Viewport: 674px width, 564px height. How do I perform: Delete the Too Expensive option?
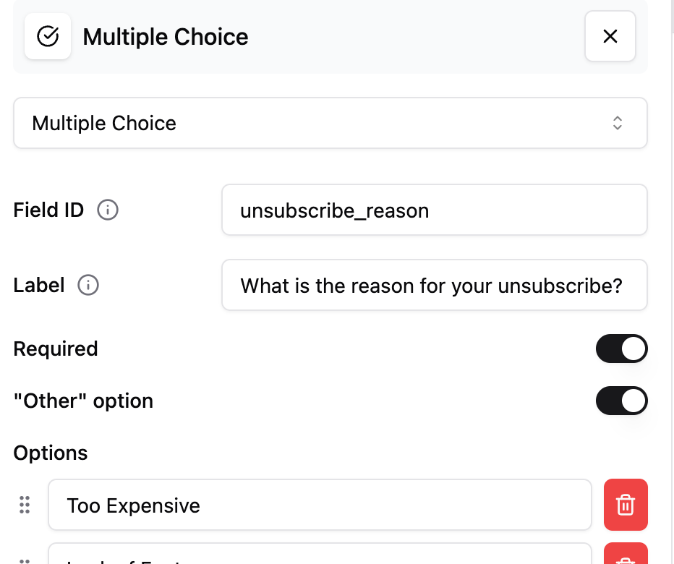[626, 505]
